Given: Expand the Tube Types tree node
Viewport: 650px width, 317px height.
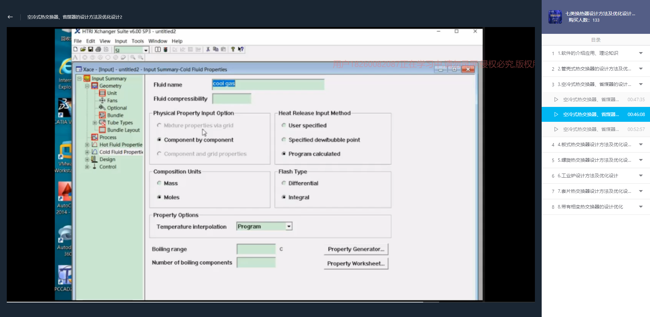Looking at the screenshot, I should point(95,122).
